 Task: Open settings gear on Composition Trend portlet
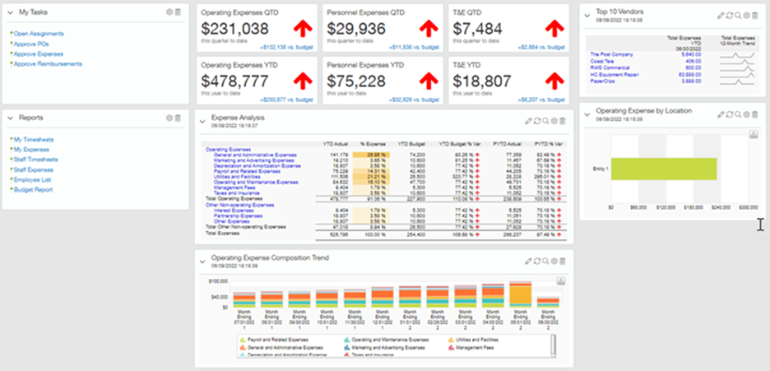pos(554,261)
